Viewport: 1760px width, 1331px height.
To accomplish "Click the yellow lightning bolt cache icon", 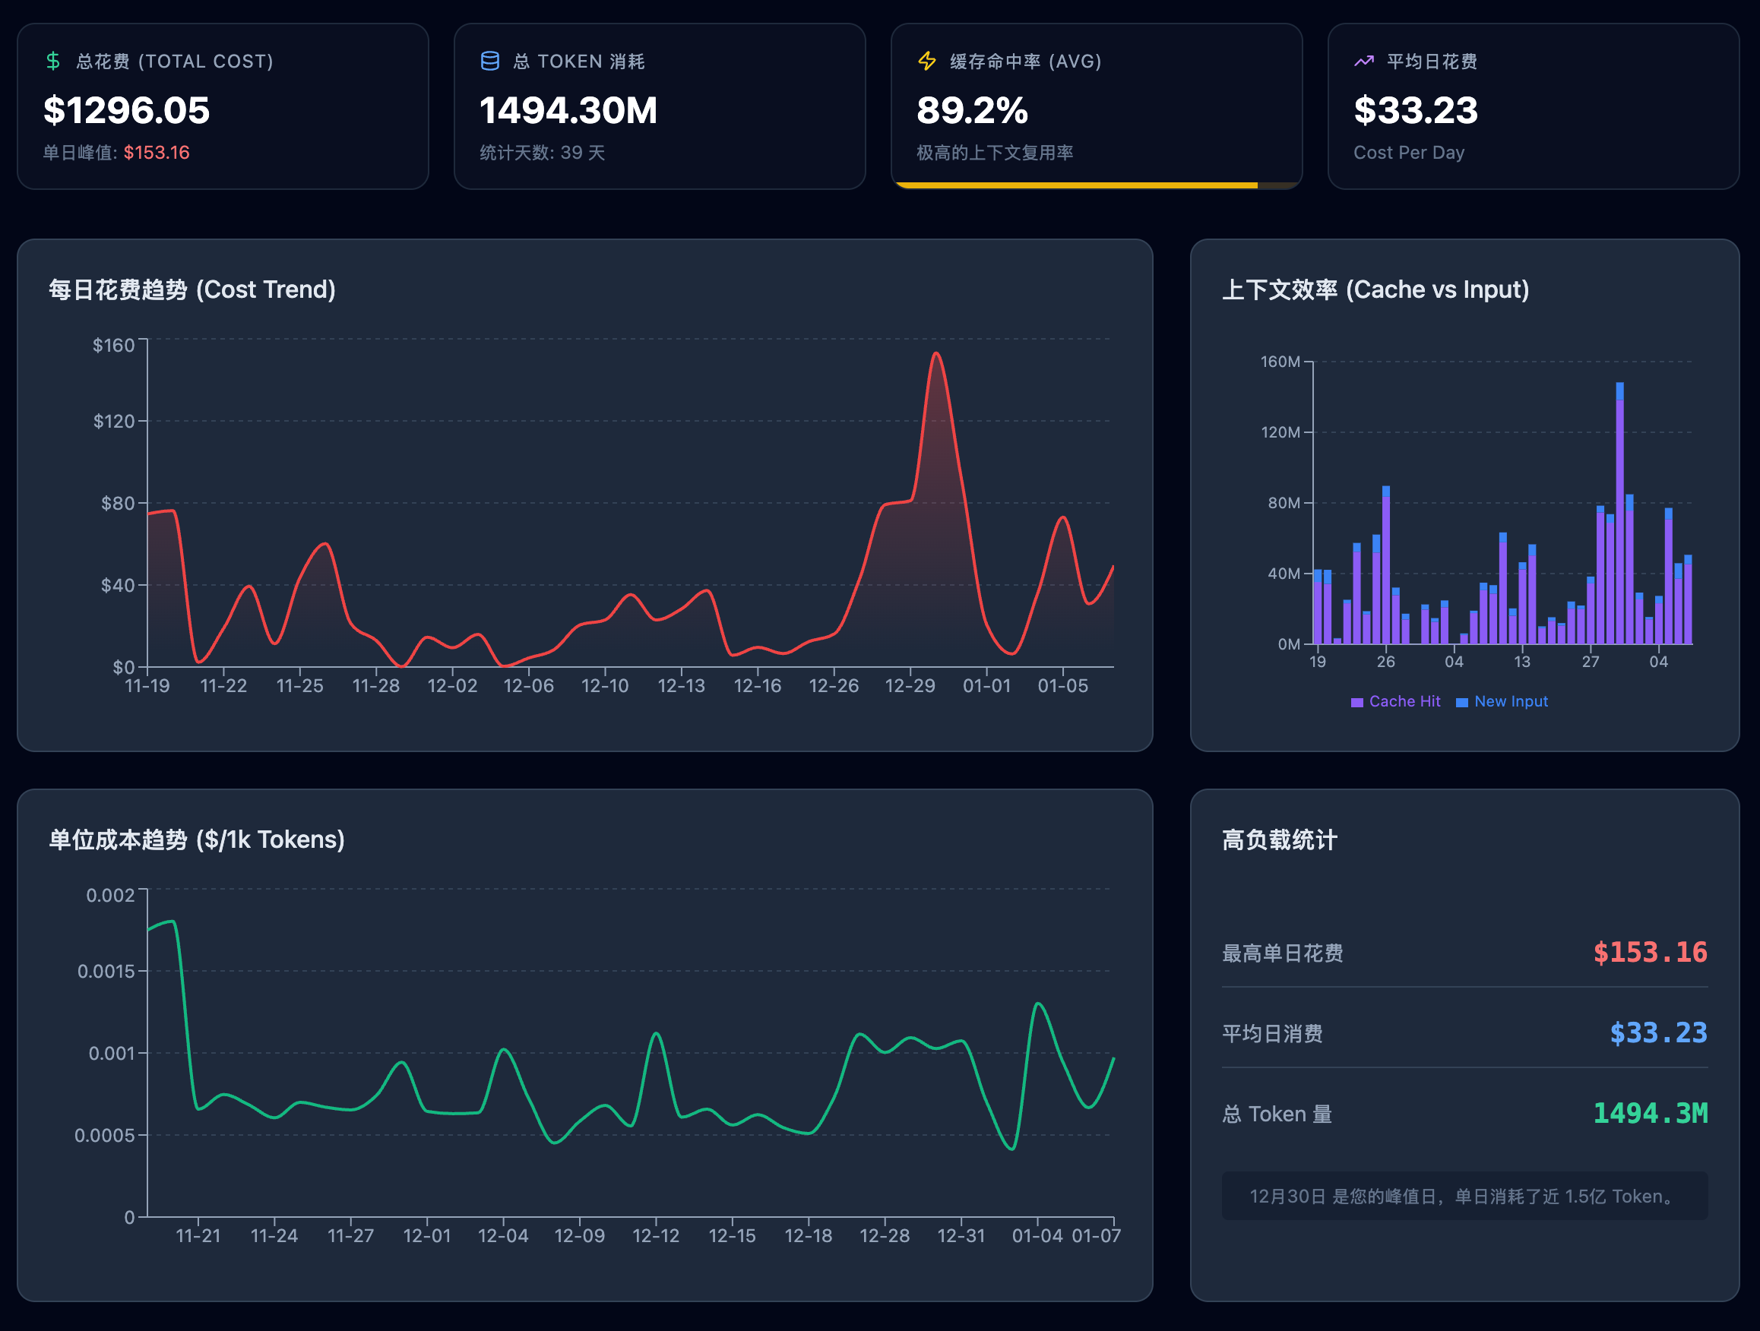I will 927,62.
